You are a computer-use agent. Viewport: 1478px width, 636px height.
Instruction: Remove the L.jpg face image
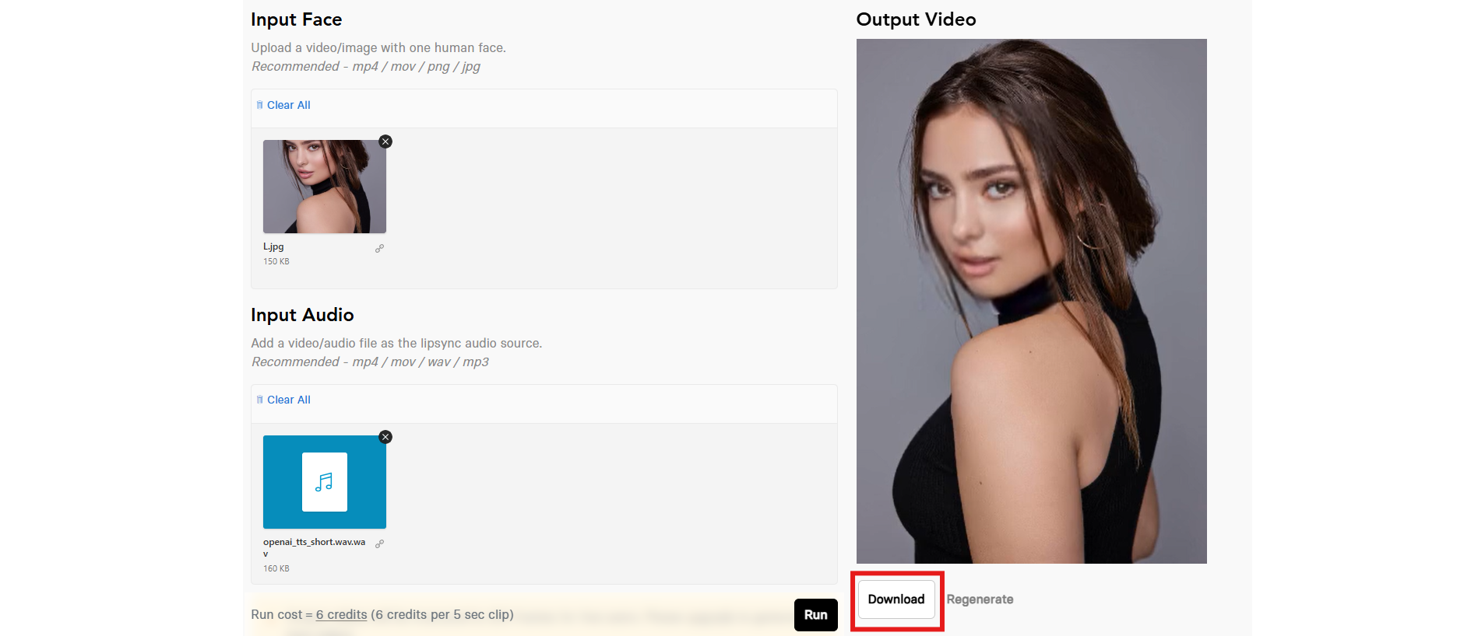pos(385,142)
